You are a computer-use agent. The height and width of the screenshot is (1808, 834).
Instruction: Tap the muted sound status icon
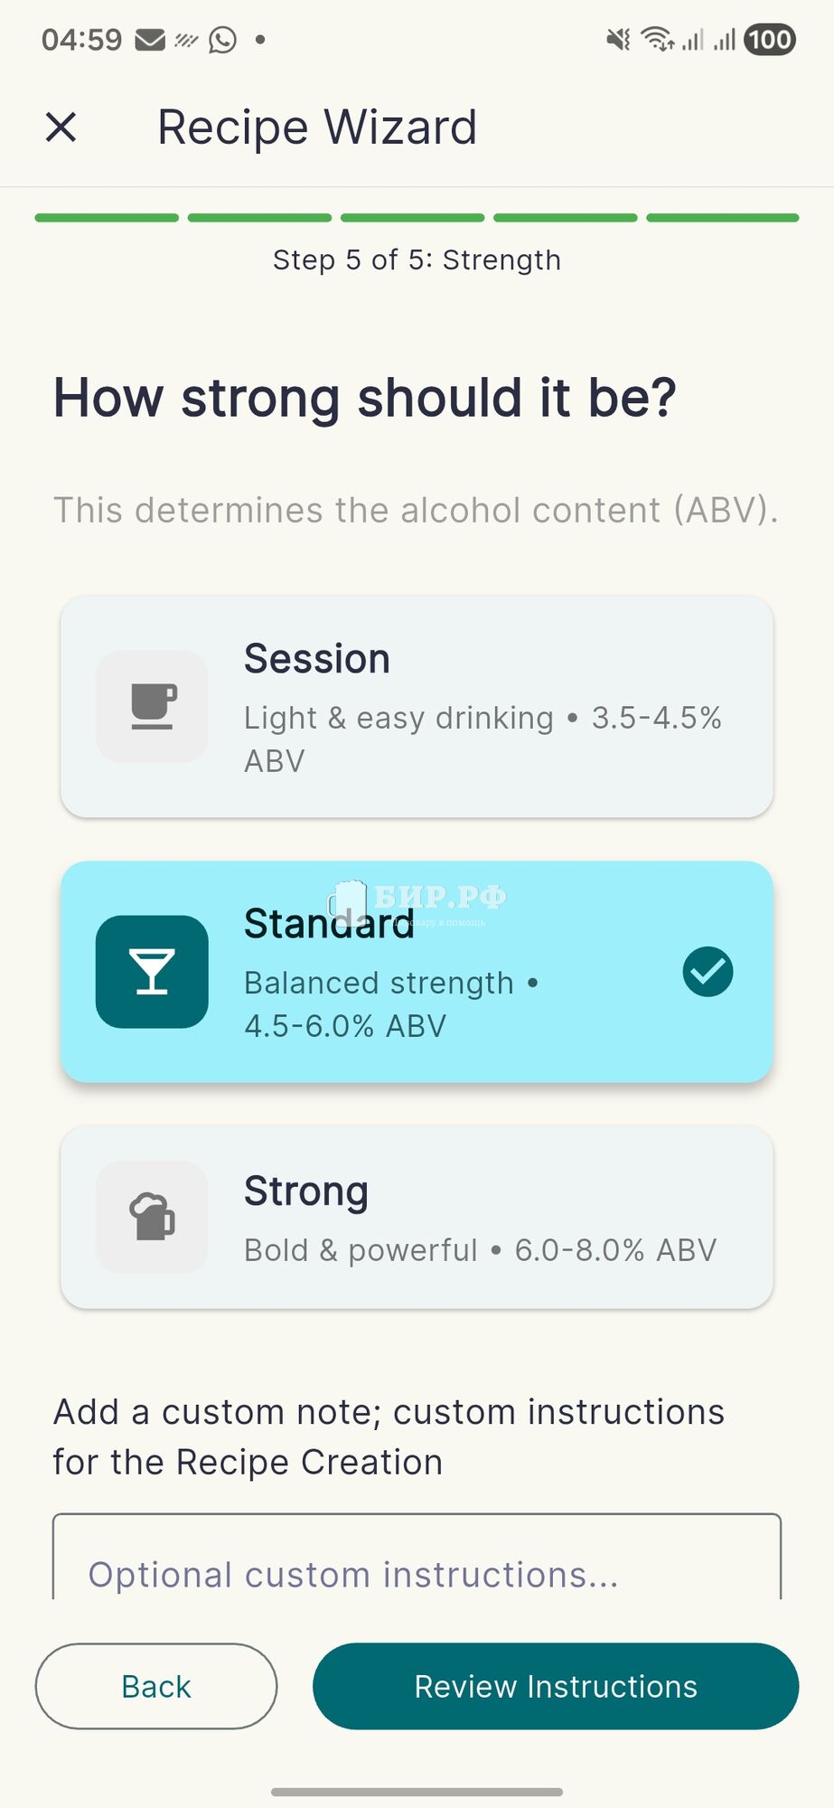click(618, 40)
